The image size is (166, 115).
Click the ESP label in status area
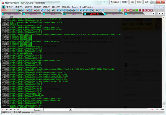[x=152, y=110]
